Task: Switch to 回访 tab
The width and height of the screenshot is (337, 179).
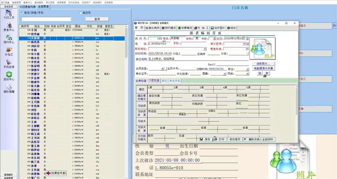Action: (x=232, y=28)
